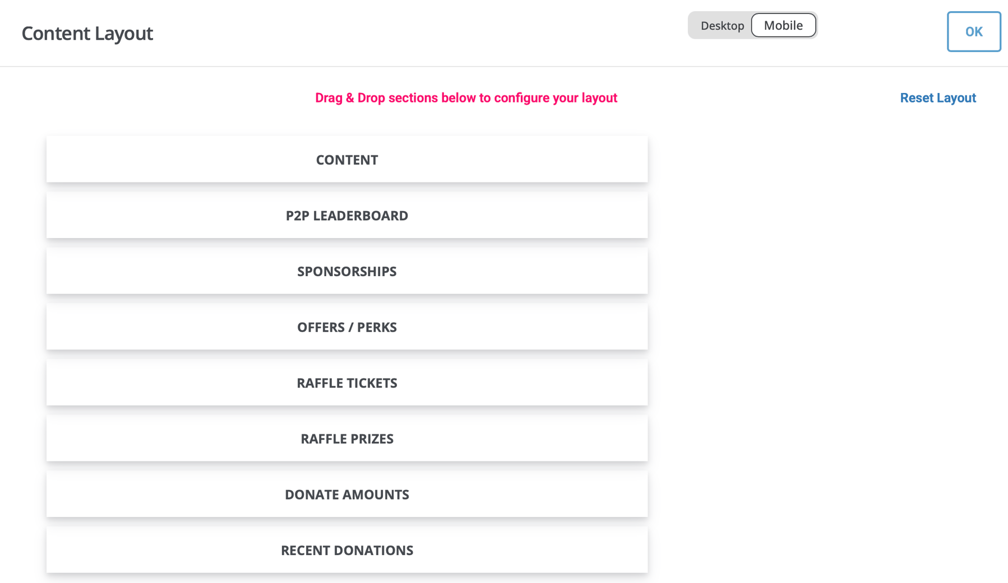Click the Reset Layout link
This screenshot has height=583, width=1008.
(x=938, y=98)
